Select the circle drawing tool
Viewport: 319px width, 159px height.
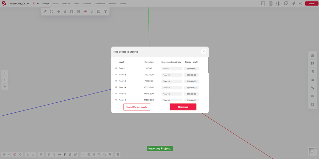[52, 11]
